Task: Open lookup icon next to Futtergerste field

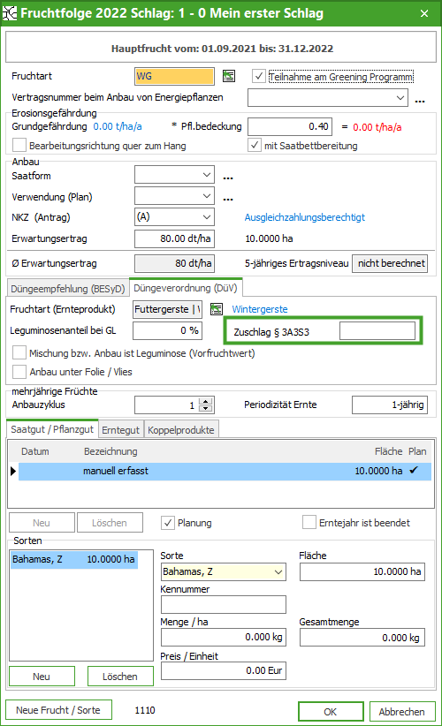Action: [x=217, y=309]
